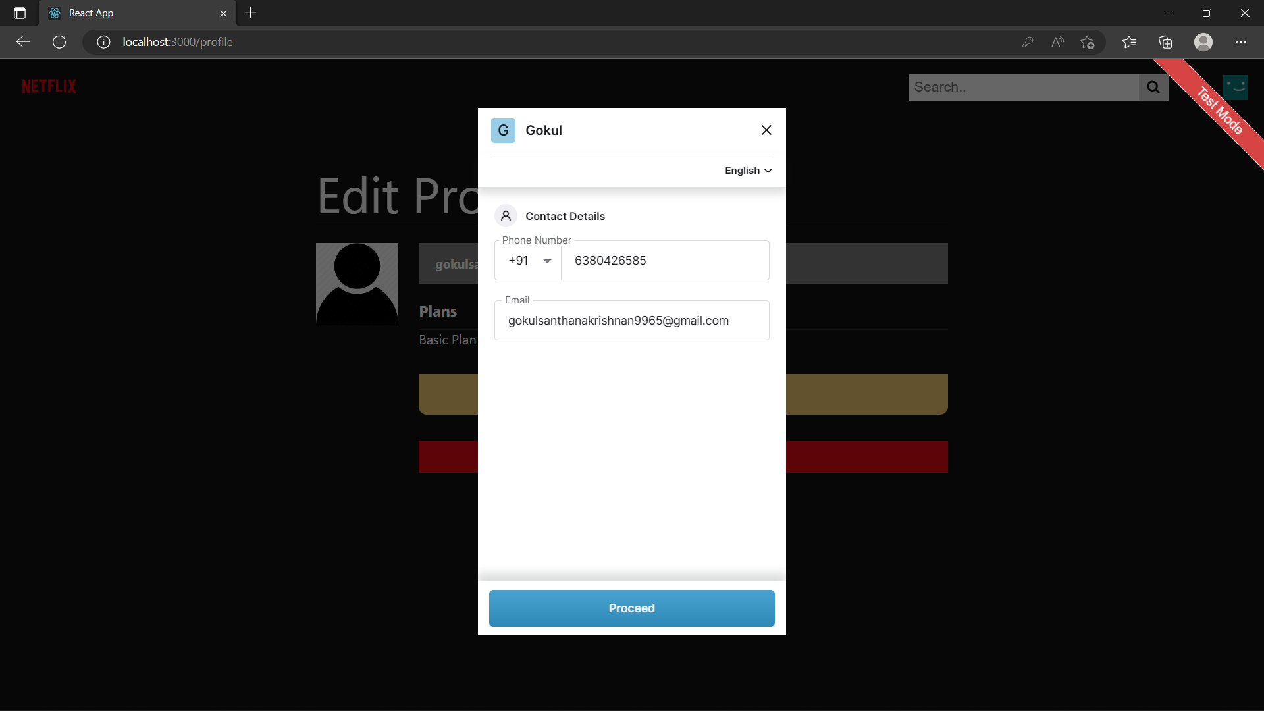Open browser Settings and more menu

tap(1241, 42)
